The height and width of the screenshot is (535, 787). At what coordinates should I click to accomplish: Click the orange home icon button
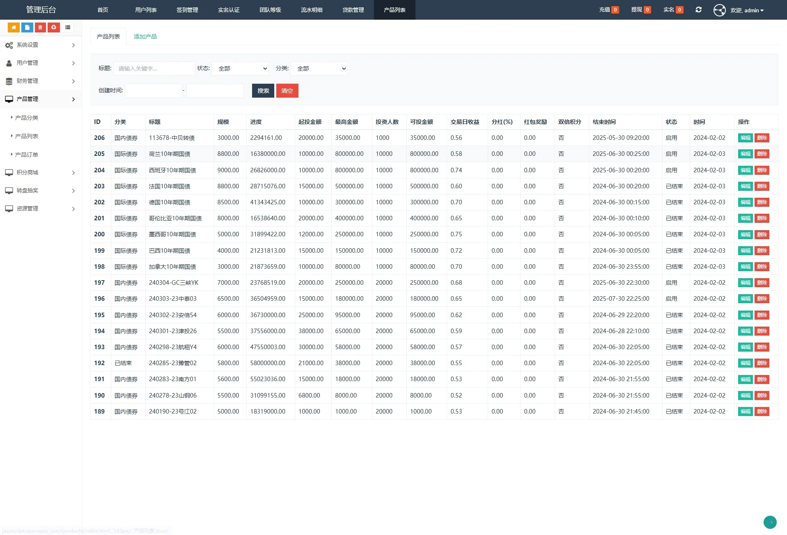pyautogui.click(x=14, y=27)
